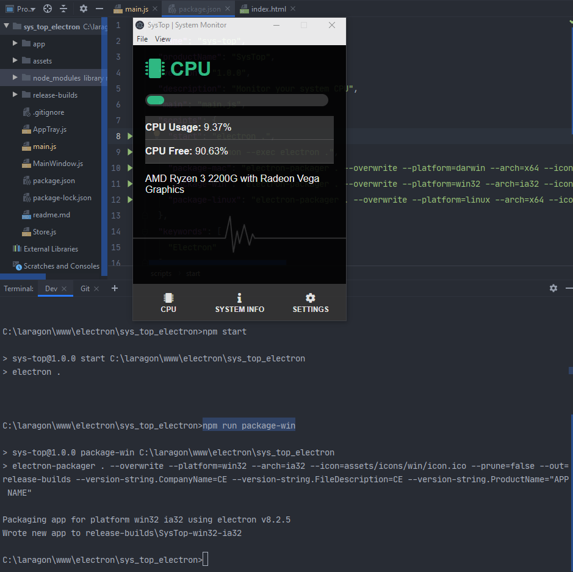This screenshot has height=572, width=573.
Task: Run script at line 9 gutter arrow
Action: 130,152
